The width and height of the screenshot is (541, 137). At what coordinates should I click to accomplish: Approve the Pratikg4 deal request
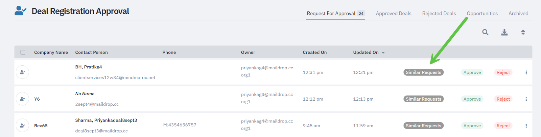(472, 72)
